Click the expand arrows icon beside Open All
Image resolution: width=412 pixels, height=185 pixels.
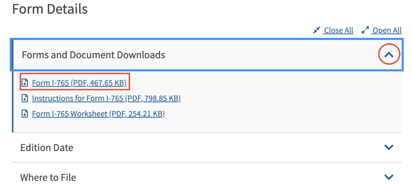[365, 30]
